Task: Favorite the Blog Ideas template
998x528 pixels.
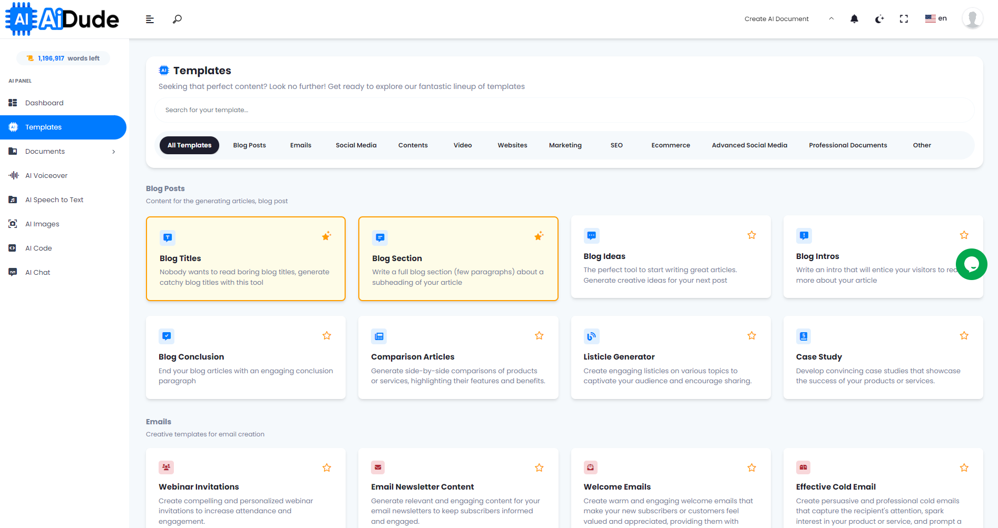Action: pyautogui.click(x=751, y=235)
